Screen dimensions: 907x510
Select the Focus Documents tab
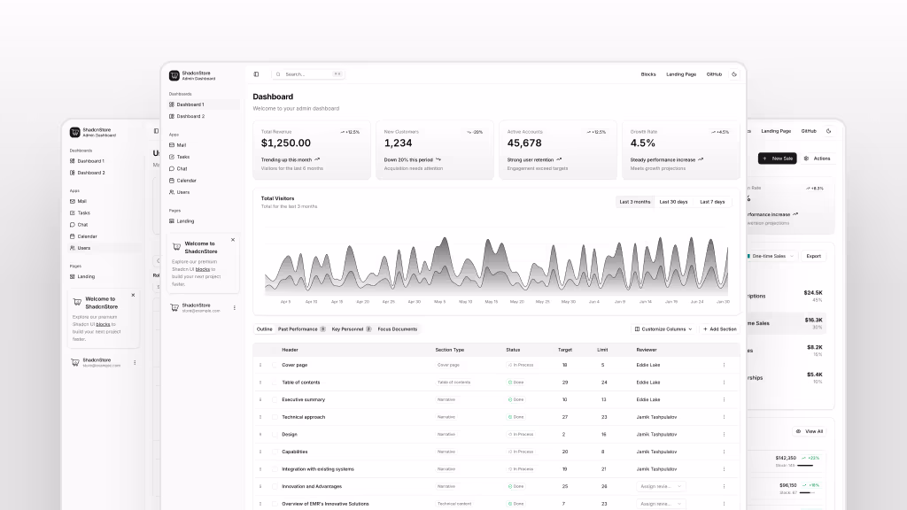click(x=398, y=329)
